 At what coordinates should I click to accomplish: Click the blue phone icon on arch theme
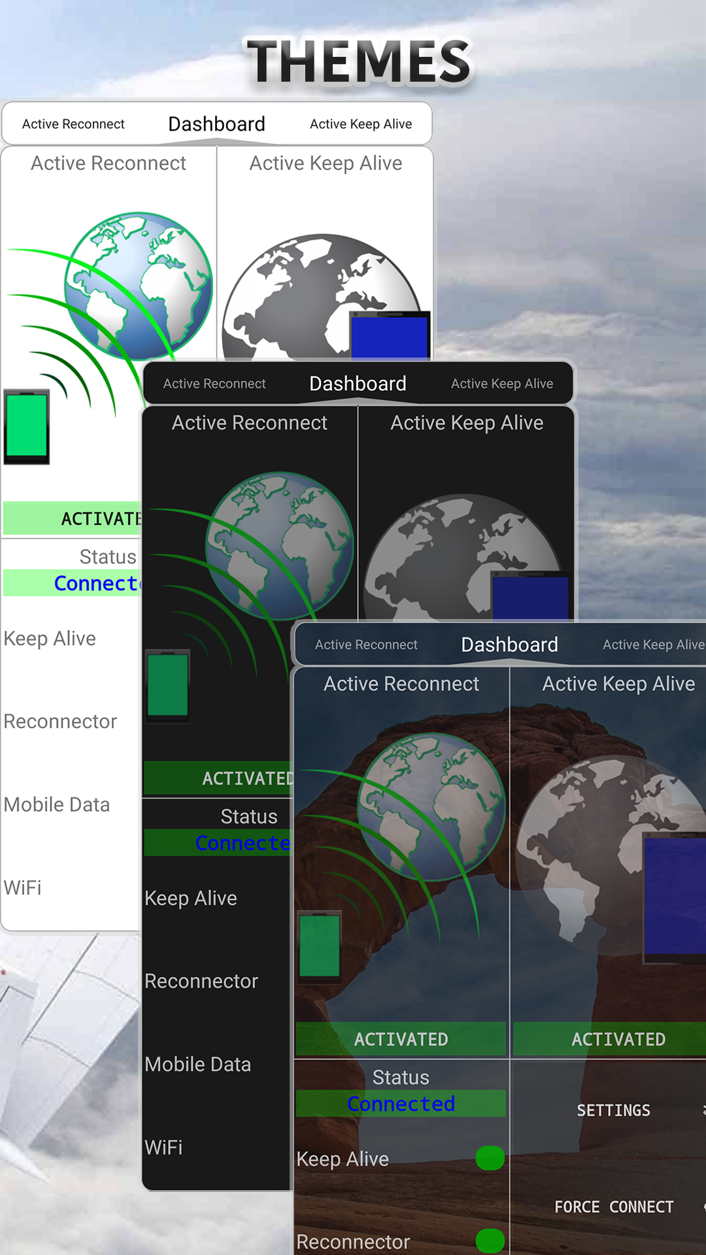[675, 897]
